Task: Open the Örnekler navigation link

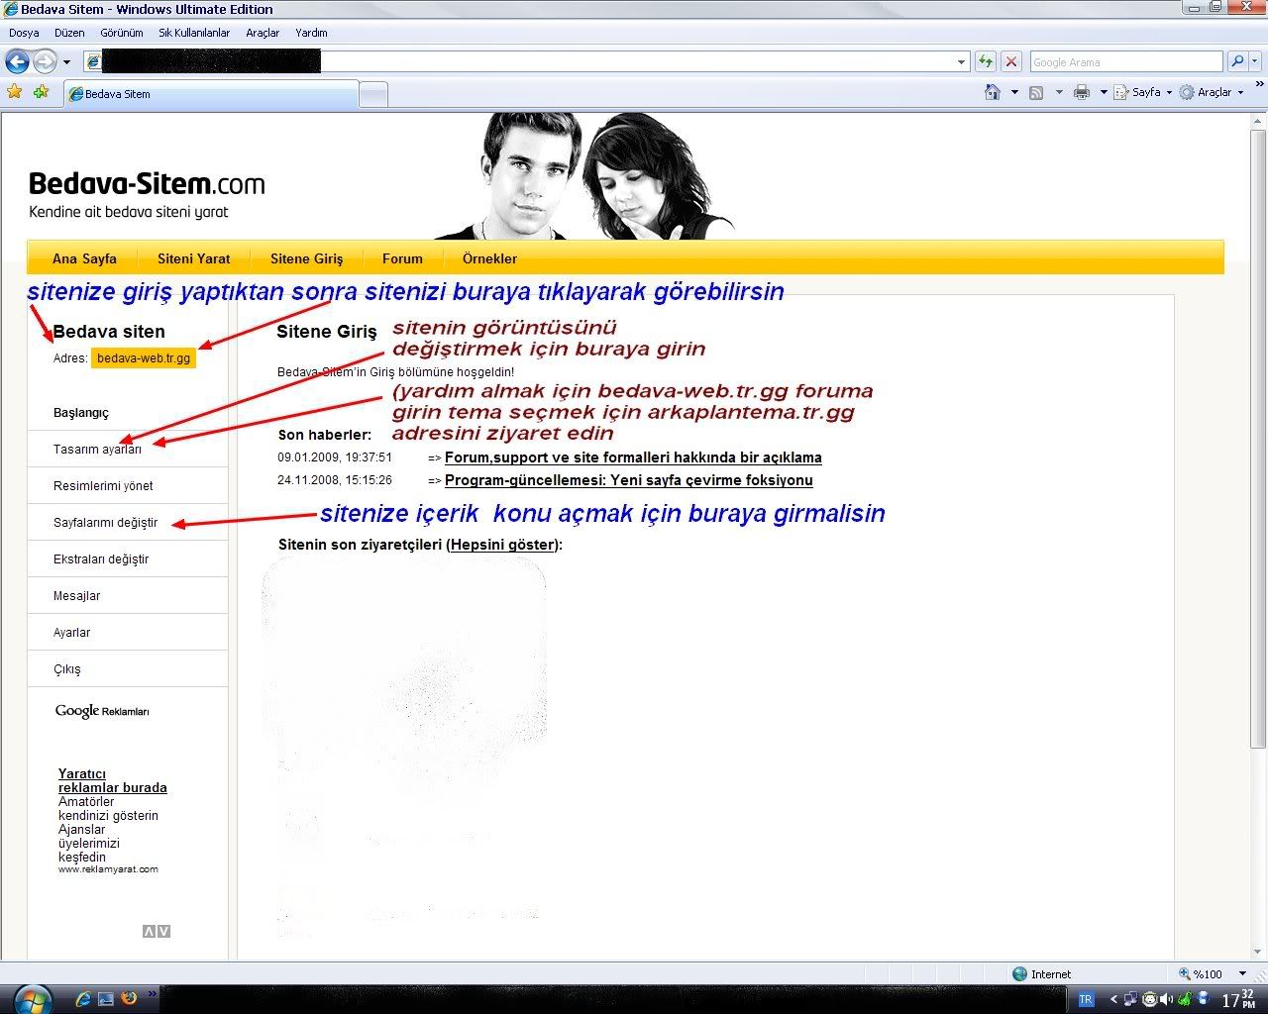Action: point(489,258)
